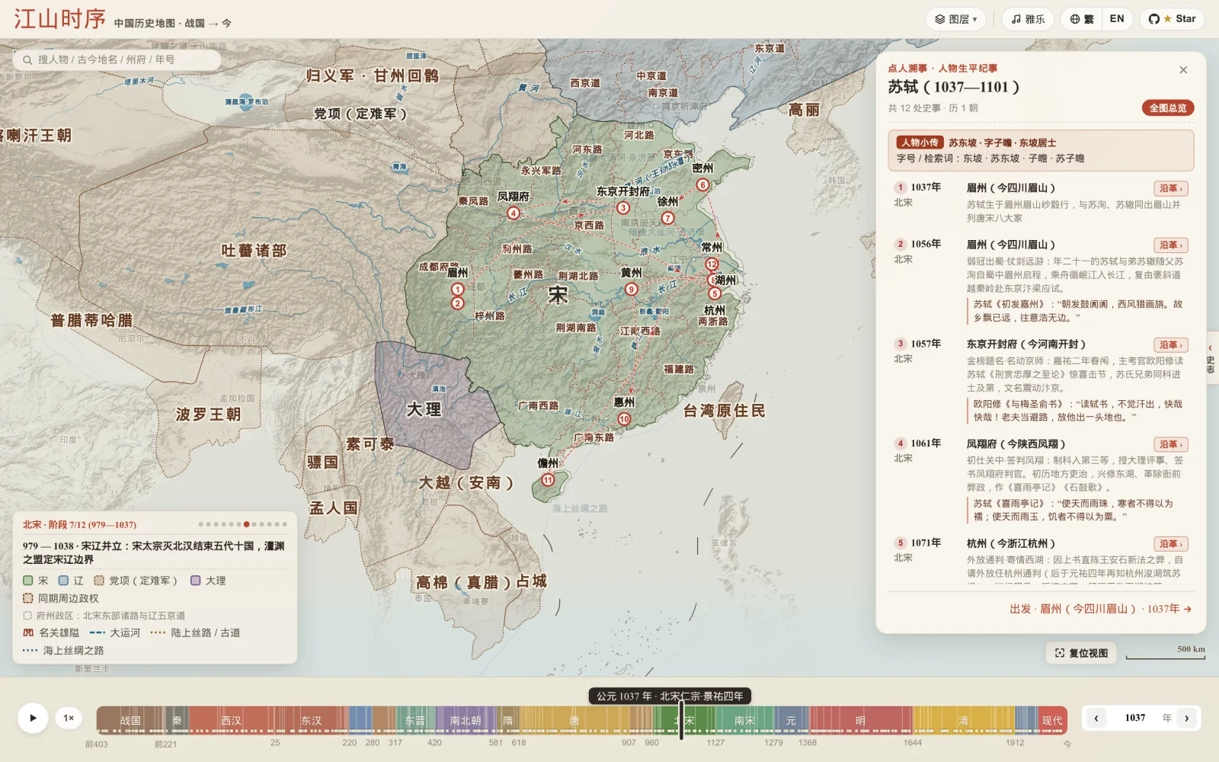The image size is (1219, 762).
Task: Open 沿革 for 1057年 东京开封府 entry
Action: (1170, 345)
